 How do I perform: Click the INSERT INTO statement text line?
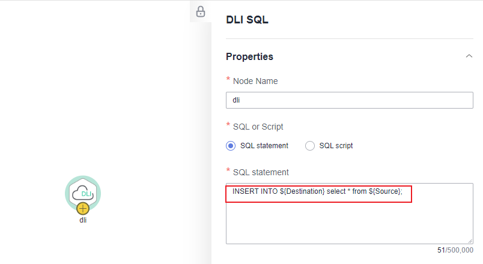(x=317, y=191)
